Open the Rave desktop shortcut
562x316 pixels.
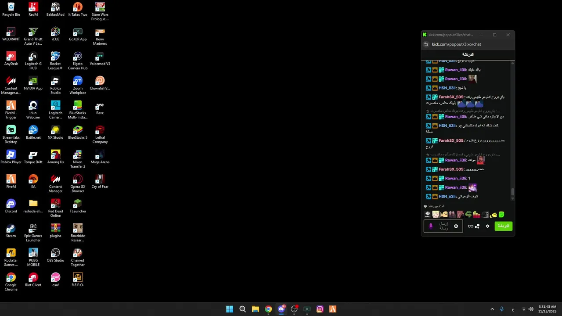tap(100, 108)
